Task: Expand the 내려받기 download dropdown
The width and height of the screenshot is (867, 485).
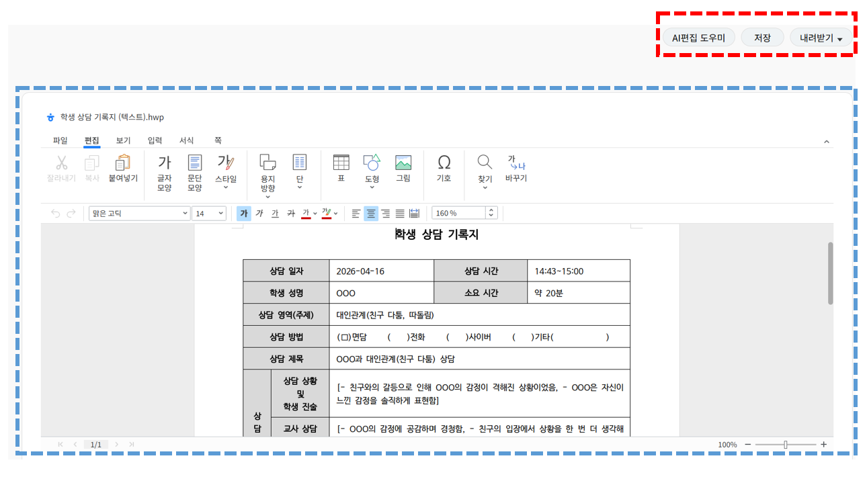Action: (821, 38)
